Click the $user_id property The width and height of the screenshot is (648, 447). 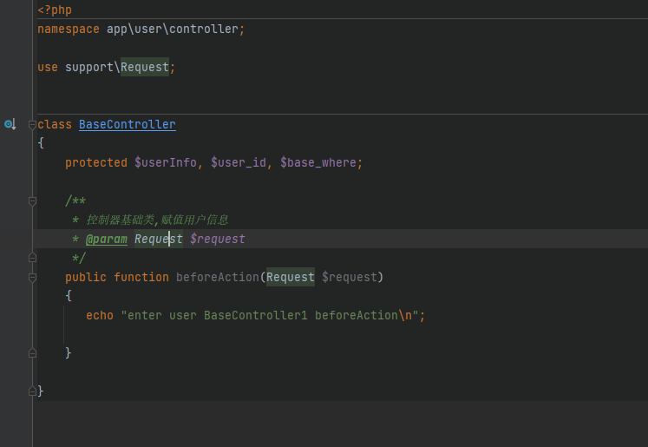click(x=239, y=162)
